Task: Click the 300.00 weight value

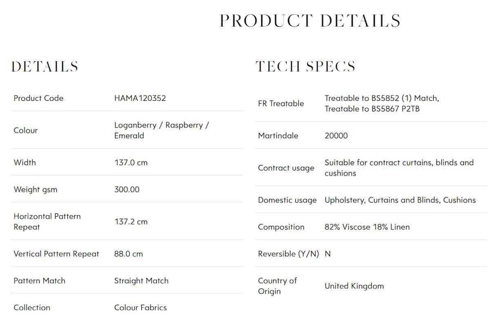Action: 127,190
